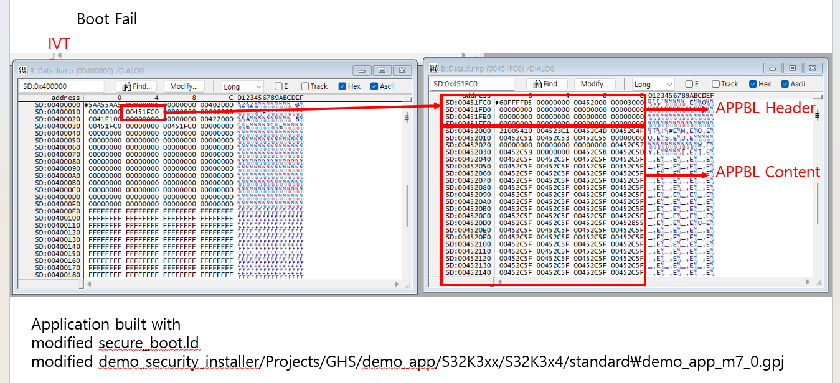The image size is (840, 383).
Task: Click the SD:00452140 address row
Action: [468, 272]
